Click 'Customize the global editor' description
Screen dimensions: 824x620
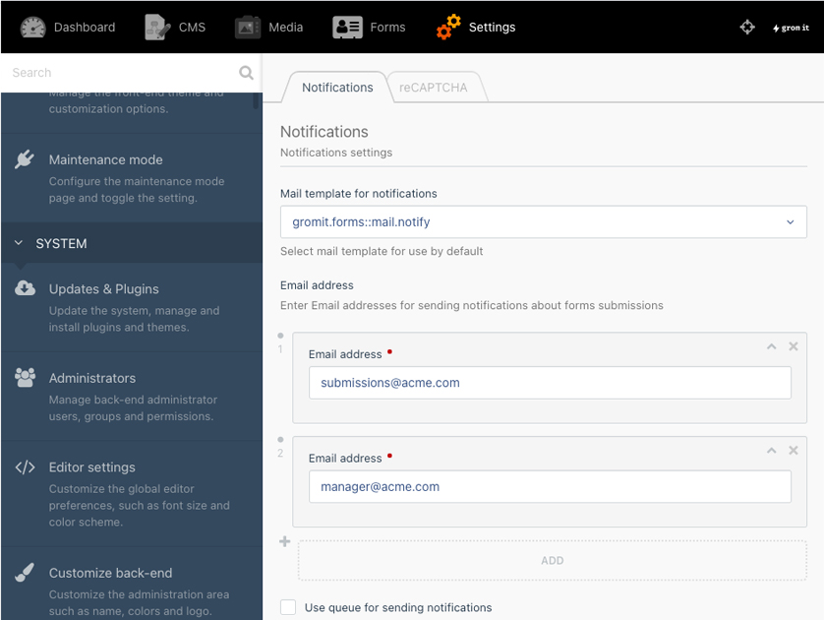121,489
